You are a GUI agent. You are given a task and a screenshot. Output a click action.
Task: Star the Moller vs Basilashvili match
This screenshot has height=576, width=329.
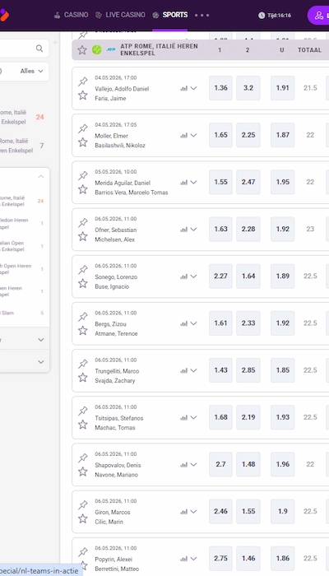tap(83, 142)
